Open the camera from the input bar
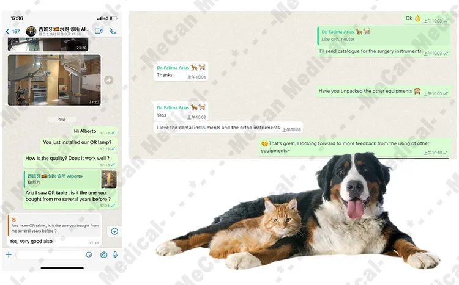The image size is (459, 285). (104, 254)
